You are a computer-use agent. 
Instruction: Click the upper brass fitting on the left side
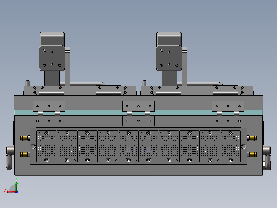click(x=24, y=138)
